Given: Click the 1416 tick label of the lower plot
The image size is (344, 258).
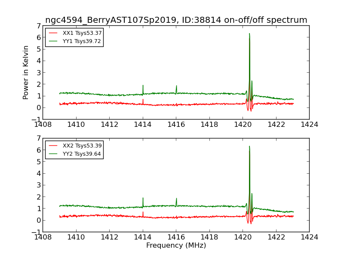Looking at the screenshot, I should point(176,237).
